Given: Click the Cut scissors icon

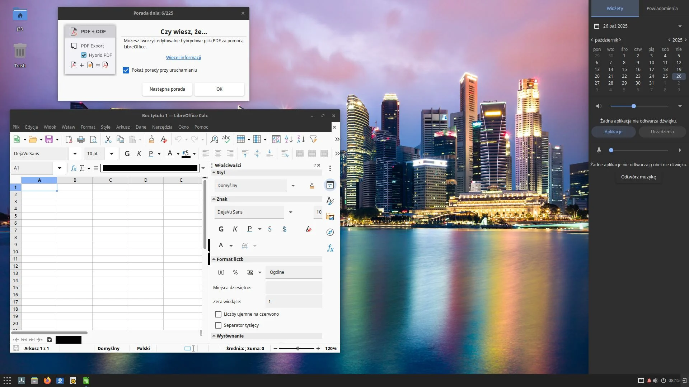Looking at the screenshot, I should pyautogui.click(x=108, y=139).
